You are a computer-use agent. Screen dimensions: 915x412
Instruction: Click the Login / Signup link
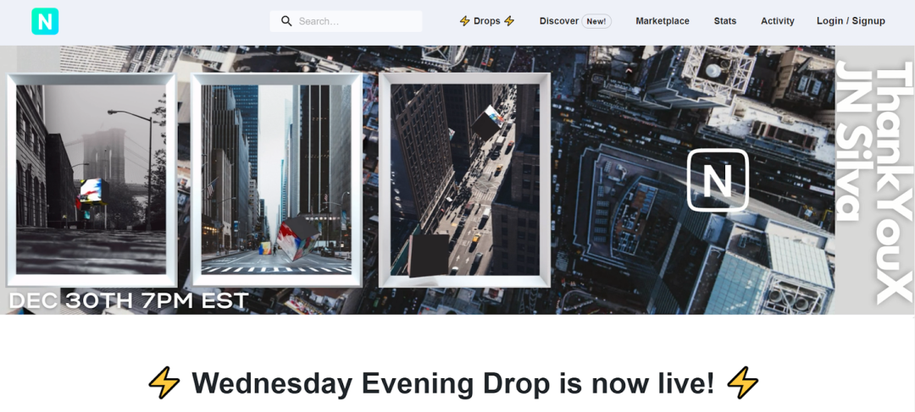pos(851,21)
